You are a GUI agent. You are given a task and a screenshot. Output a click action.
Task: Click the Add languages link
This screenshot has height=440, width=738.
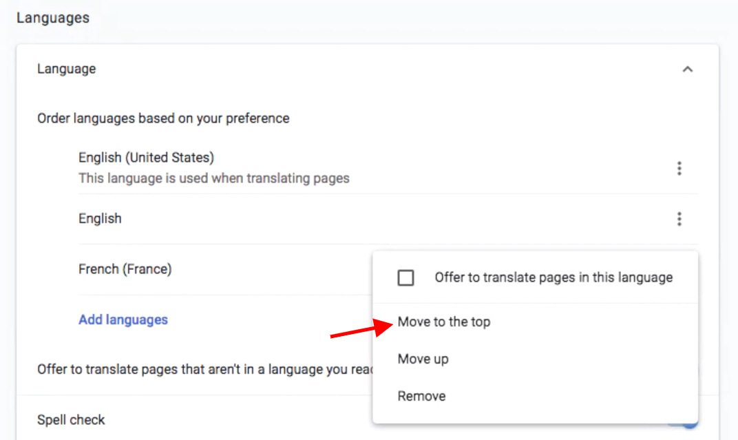tap(123, 319)
